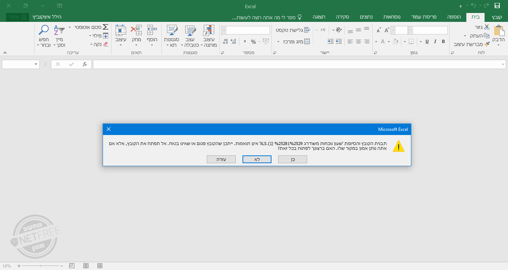Open Sort and Filter (מיין וסנן)

59,36
